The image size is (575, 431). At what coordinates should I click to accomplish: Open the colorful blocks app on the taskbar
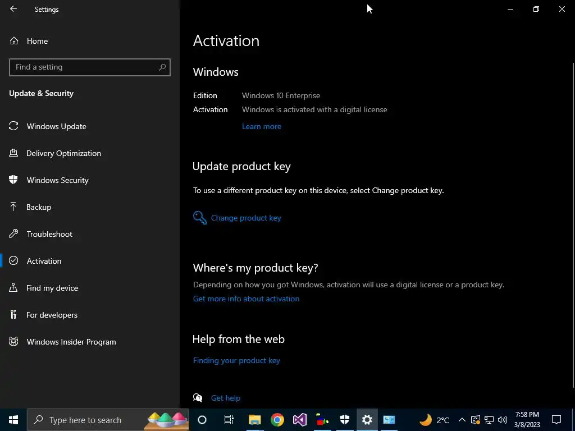(x=322, y=420)
